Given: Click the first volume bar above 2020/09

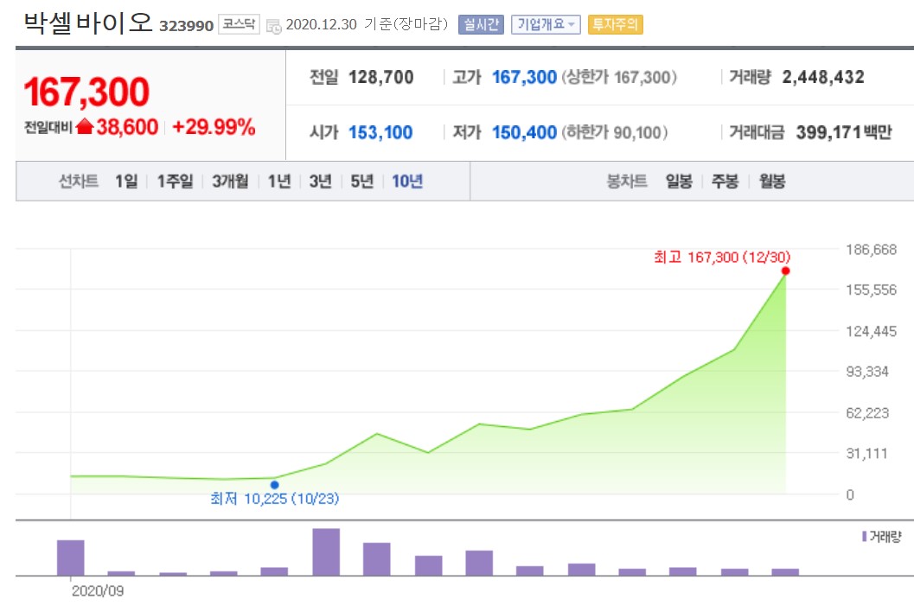Looking at the screenshot, I should (x=71, y=558).
